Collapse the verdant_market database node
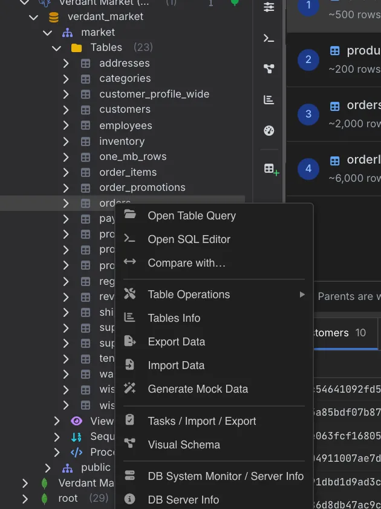 (34, 17)
